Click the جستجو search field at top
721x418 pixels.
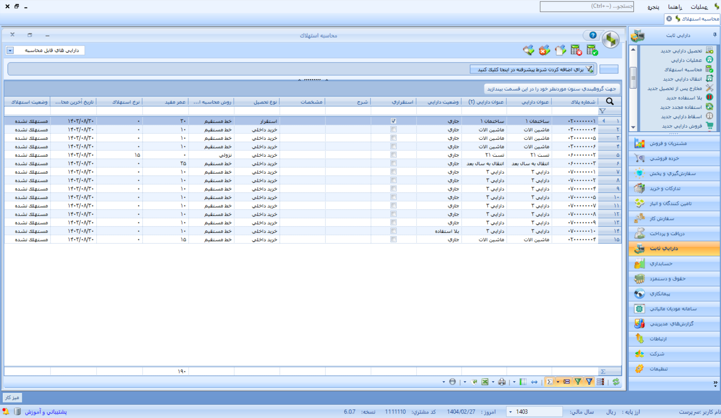pos(587,6)
